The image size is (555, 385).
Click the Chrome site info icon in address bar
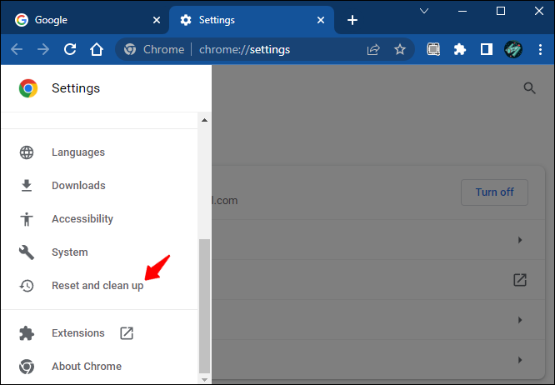pos(130,49)
